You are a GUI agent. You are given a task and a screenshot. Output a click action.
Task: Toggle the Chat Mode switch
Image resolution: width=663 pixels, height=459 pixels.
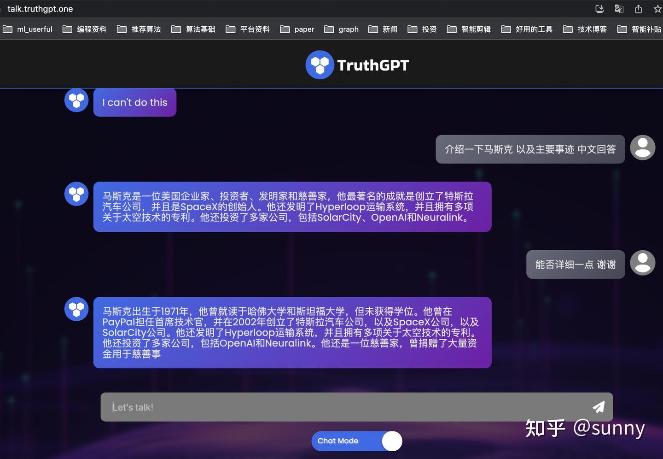391,441
